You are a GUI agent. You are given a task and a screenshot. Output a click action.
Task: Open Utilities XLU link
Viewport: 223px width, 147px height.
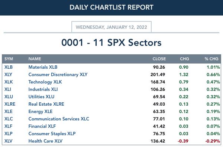click(x=41, y=97)
